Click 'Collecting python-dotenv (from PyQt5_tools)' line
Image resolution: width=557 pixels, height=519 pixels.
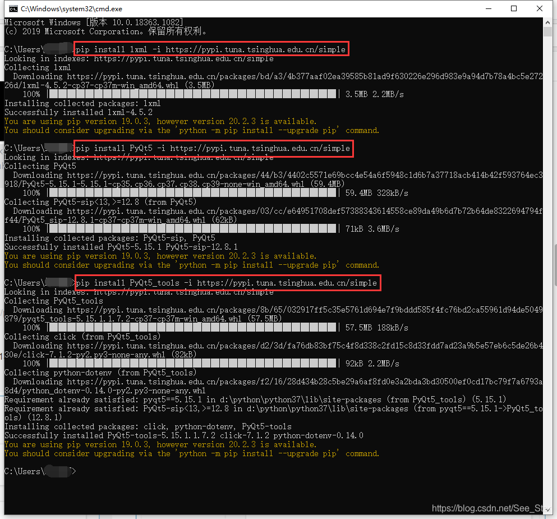point(100,373)
